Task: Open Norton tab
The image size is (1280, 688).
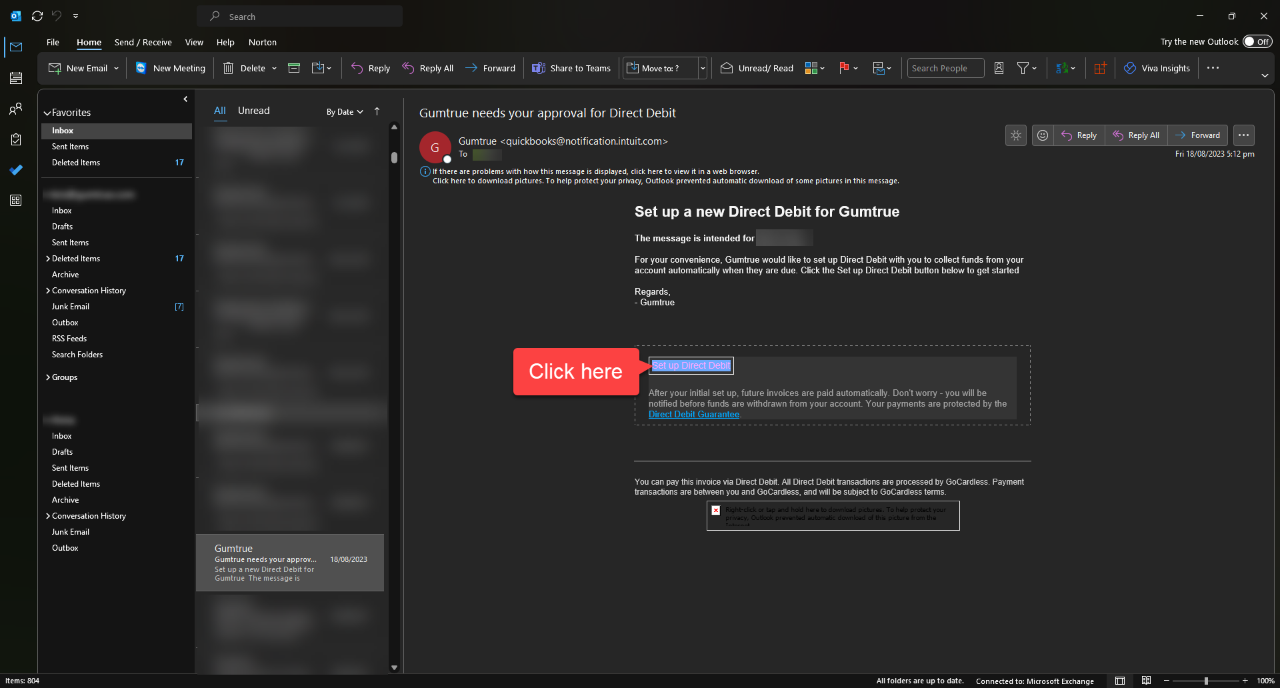Action: [x=263, y=42]
